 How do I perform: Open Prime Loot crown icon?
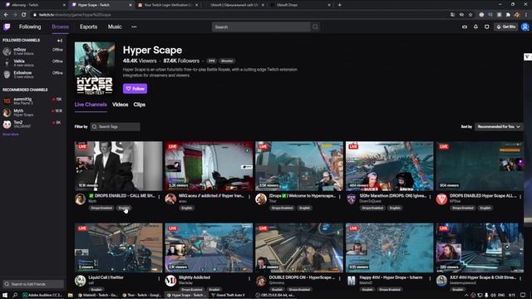[465, 27]
